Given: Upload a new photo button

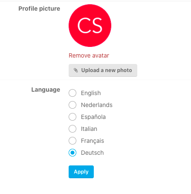Looking at the screenshot, I should click(x=103, y=70).
